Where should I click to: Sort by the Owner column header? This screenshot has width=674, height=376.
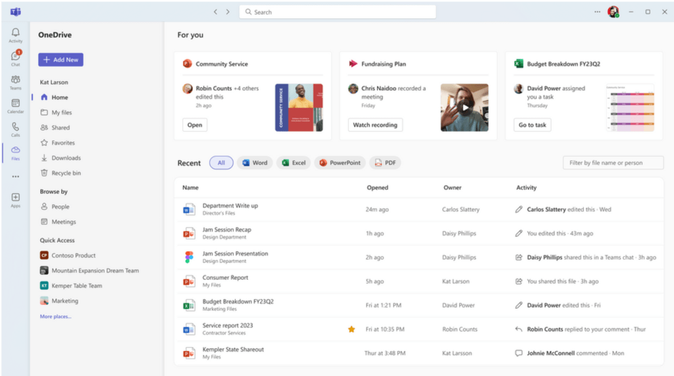coord(452,188)
